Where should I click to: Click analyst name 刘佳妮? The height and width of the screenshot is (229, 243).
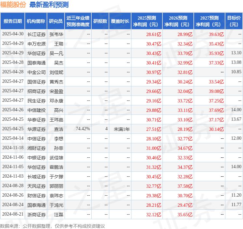tap(56, 72)
